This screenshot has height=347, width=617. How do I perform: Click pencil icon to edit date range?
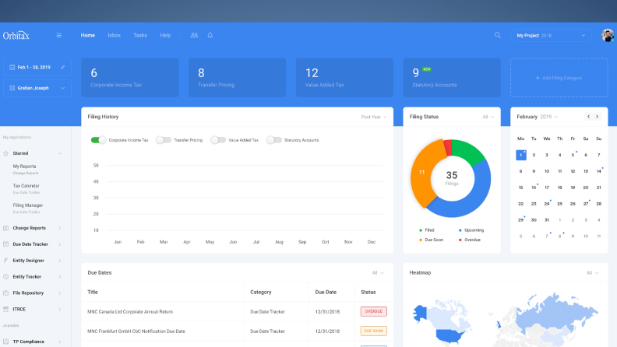(63, 68)
